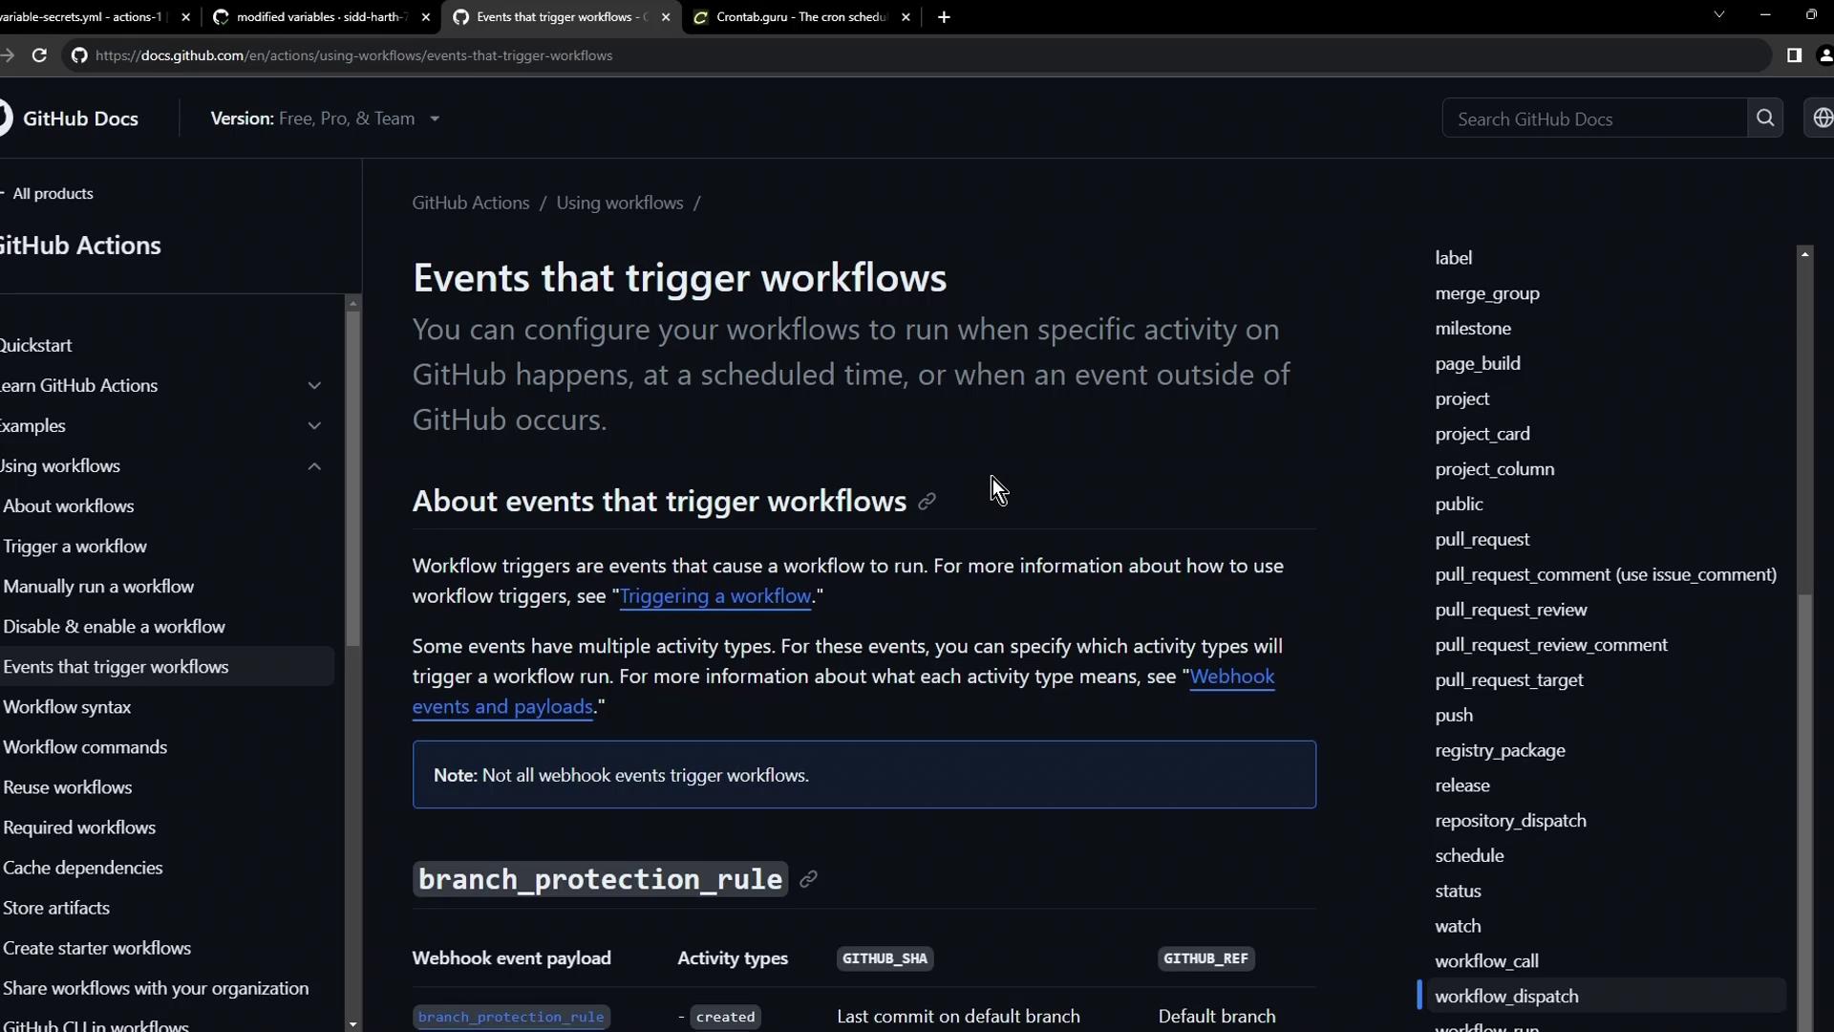This screenshot has width=1834, height=1032.
Task: Collapse the Using workflows section
Action: (x=314, y=466)
